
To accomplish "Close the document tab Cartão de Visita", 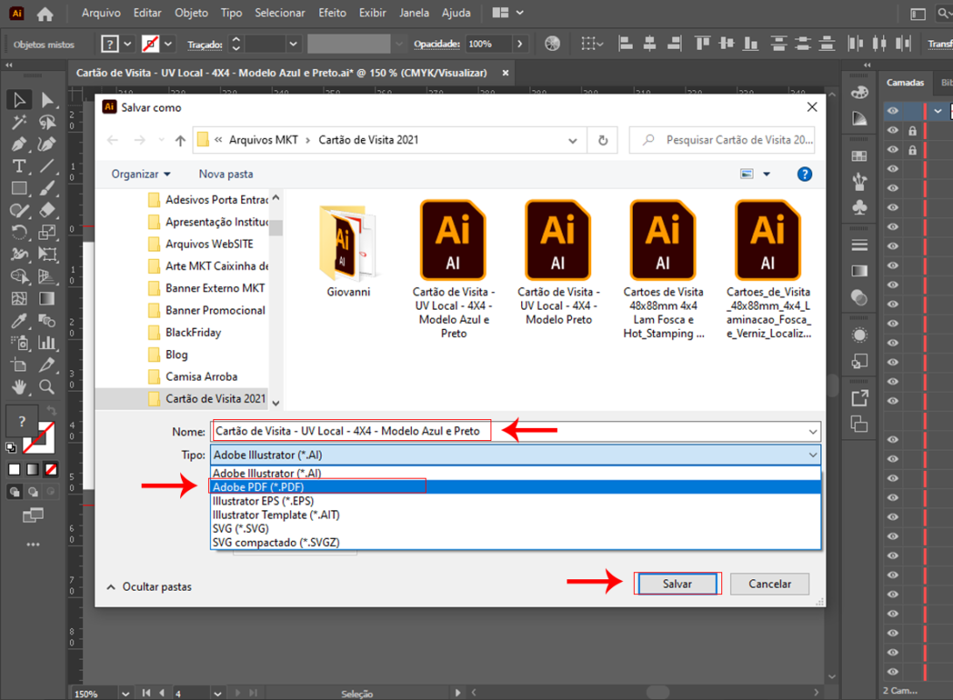I will [505, 73].
